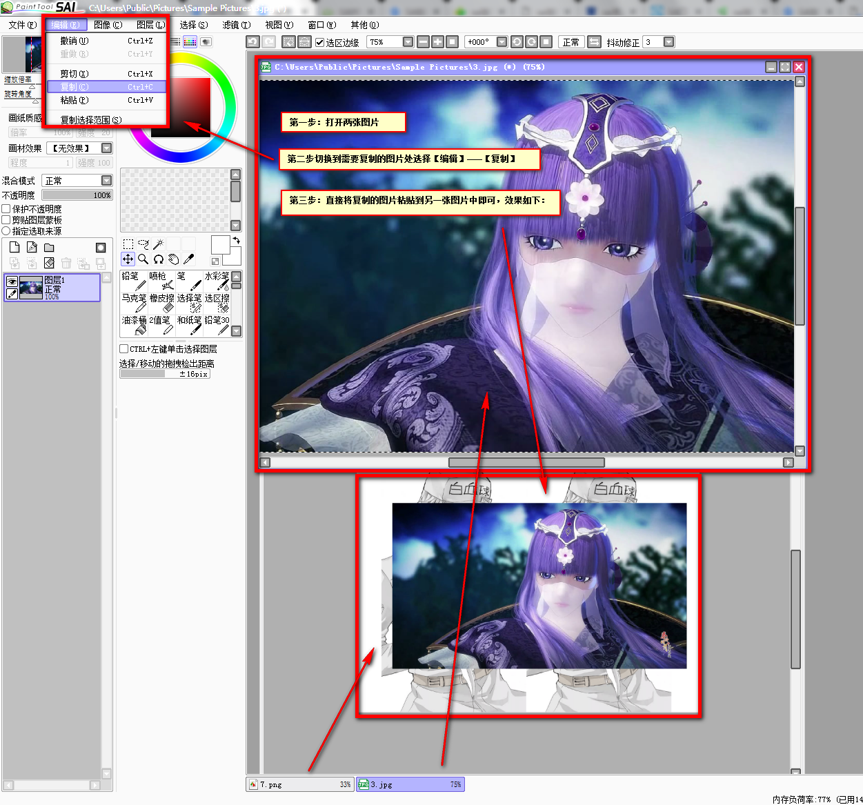Adjust the 不透明度 opacity slider
This screenshot has width=863, height=805.
(x=77, y=195)
